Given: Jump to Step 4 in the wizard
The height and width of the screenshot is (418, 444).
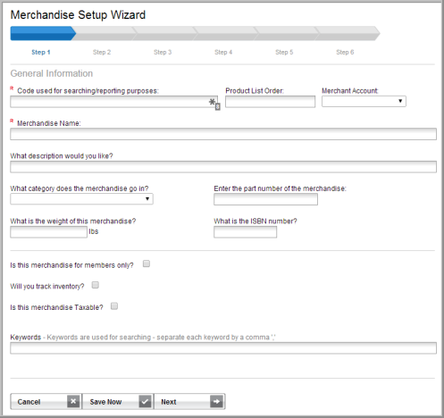Looking at the screenshot, I should tap(223, 52).
